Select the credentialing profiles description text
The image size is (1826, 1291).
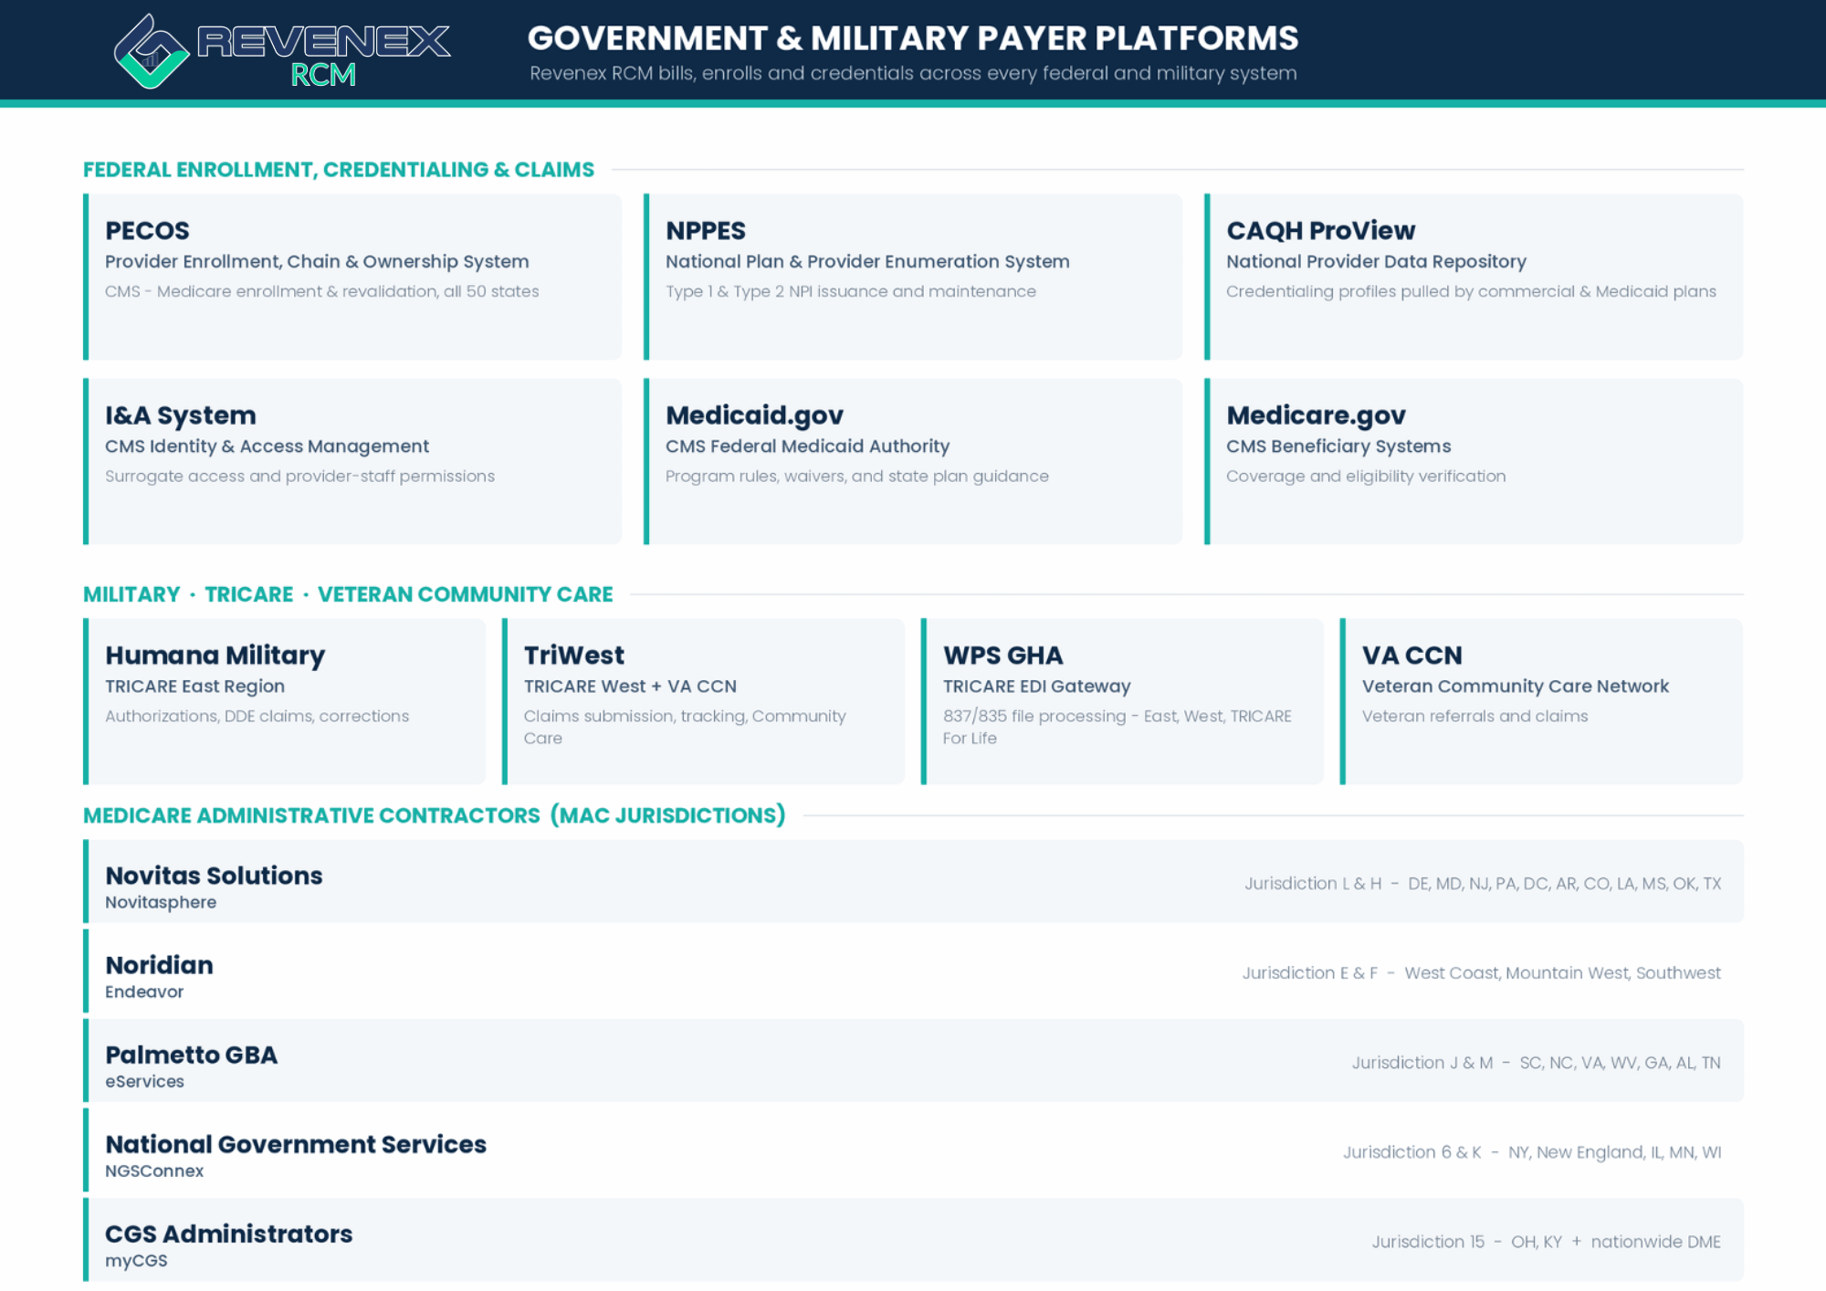pyautogui.click(x=1471, y=291)
